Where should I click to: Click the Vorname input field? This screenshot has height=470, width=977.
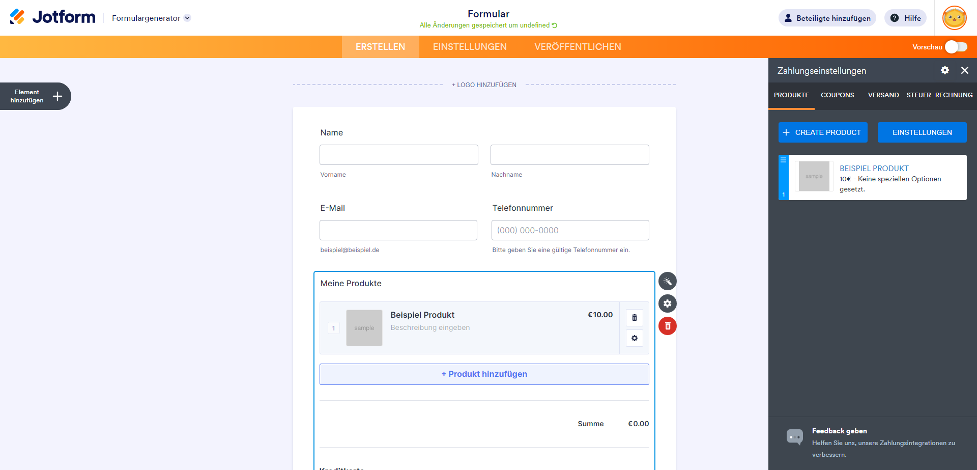tap(398, 155)
